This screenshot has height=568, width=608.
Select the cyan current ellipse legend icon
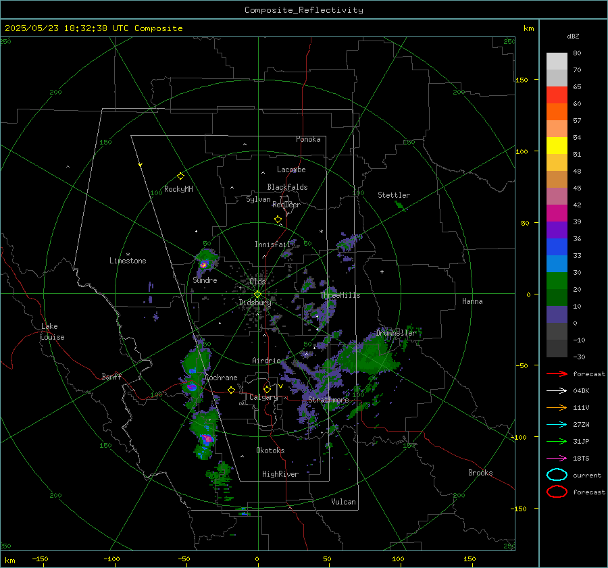coord(557,475)
